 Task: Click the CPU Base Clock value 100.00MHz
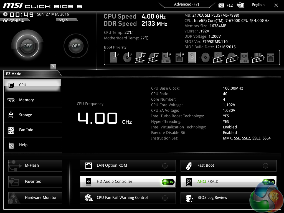click(x=233, y=88)
